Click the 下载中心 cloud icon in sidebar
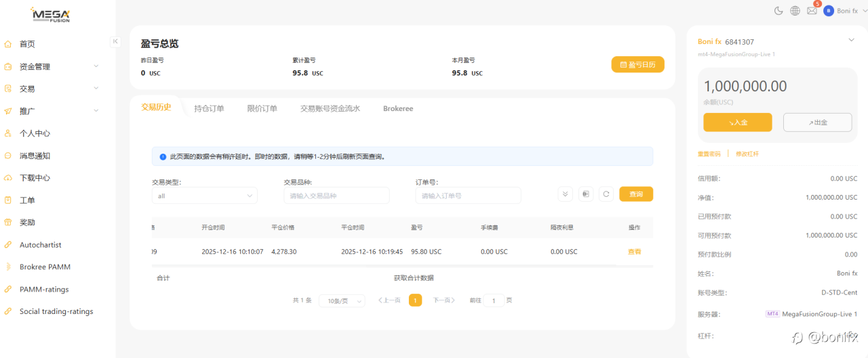868x358 pixels. click(8, 178)
